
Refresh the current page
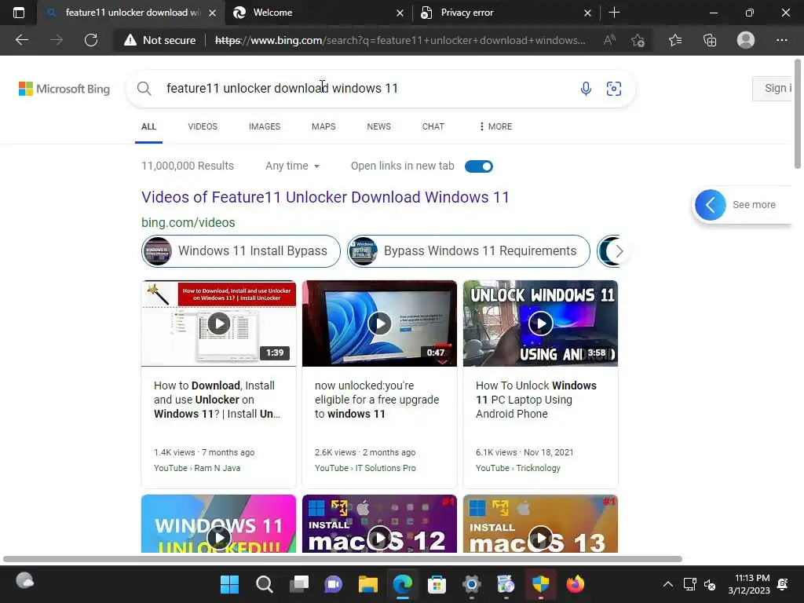[x=91, y=40]
